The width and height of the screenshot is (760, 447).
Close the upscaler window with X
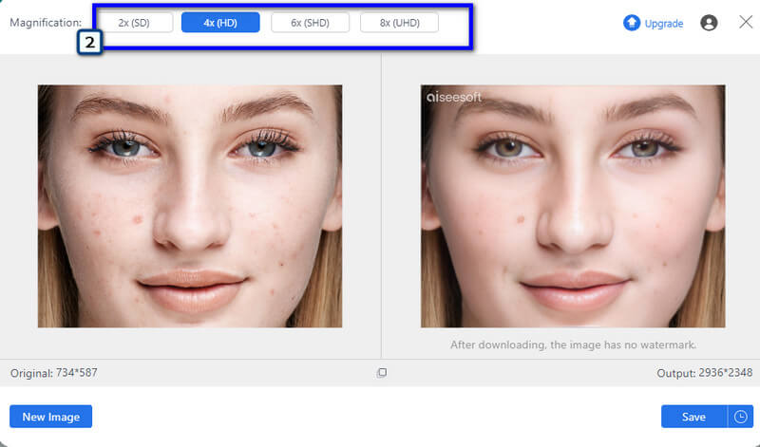746,22
